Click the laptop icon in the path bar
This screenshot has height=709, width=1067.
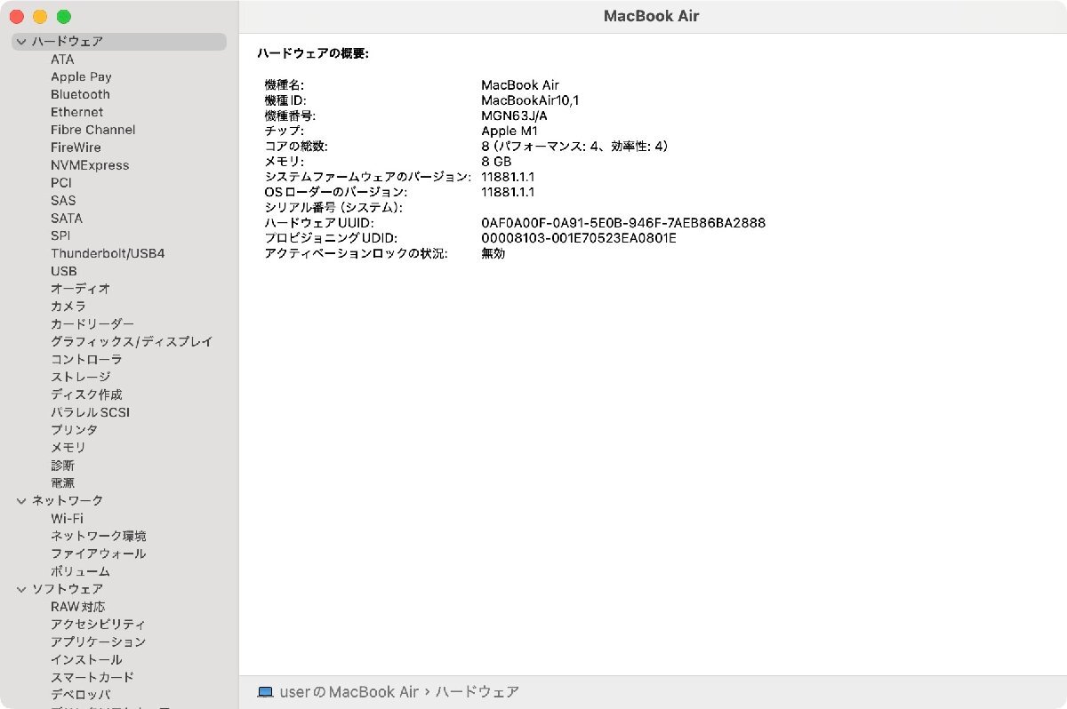(265, 691)
